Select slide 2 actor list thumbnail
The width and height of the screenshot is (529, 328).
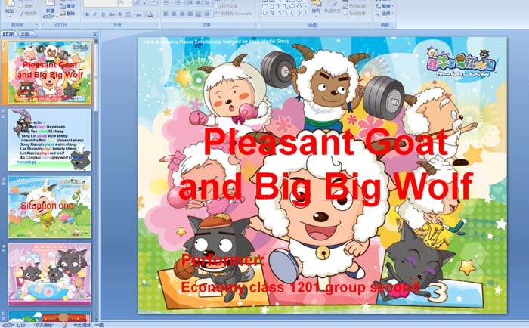pos(50,140)
